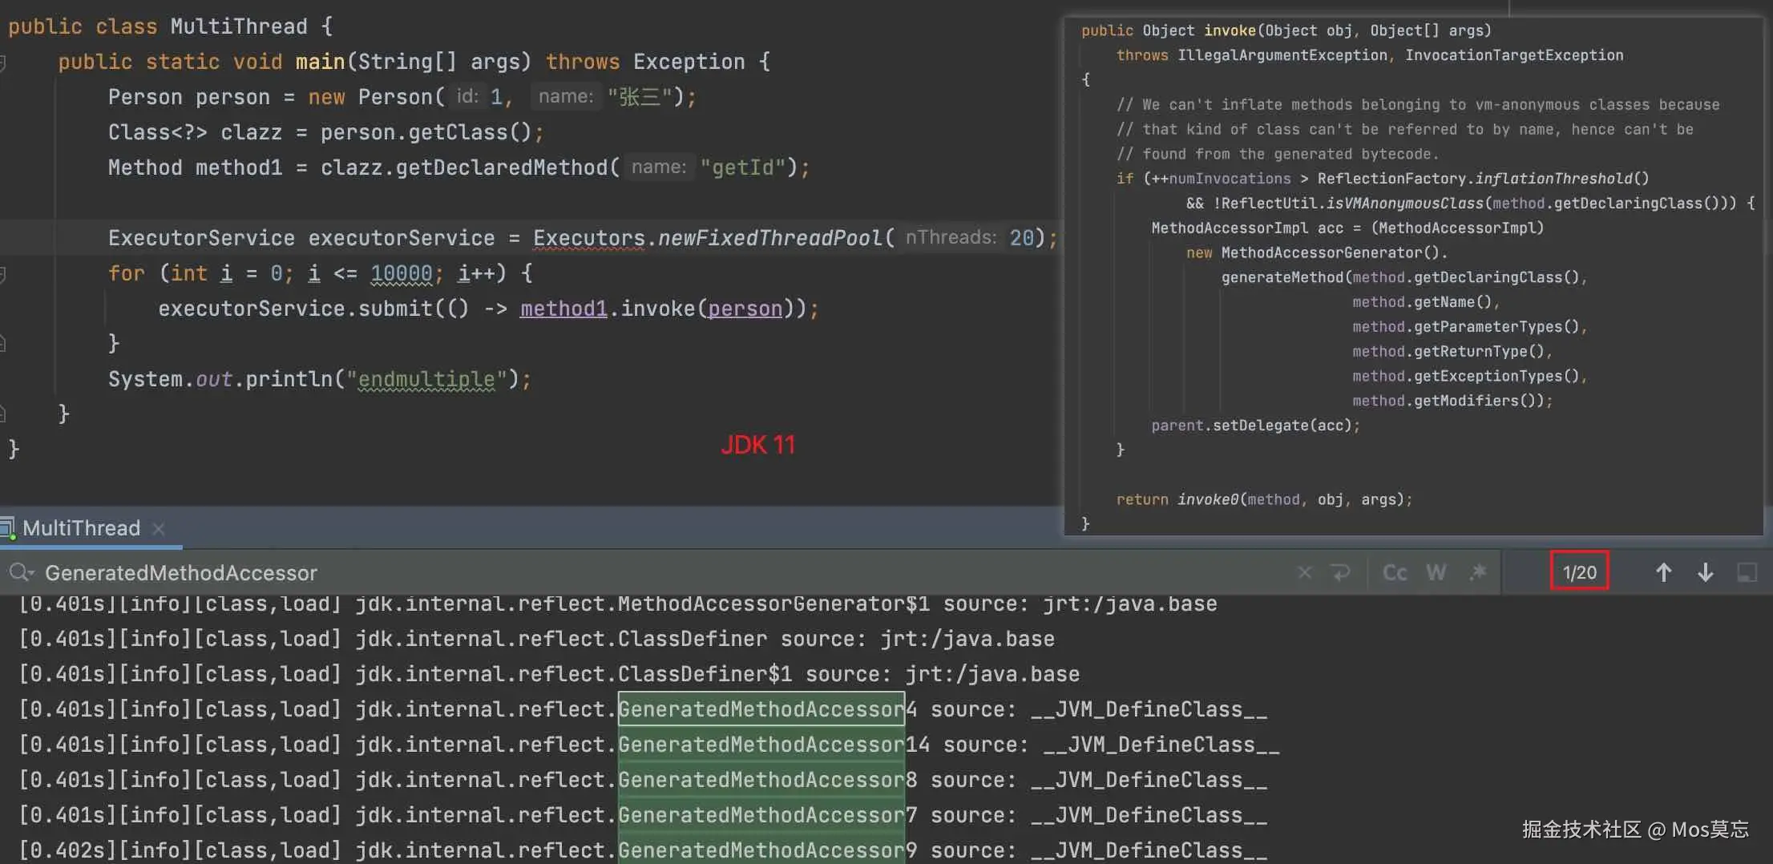Collapse the main method fold marker
This screenshot has height=864, width=1773.
[3, 63]
